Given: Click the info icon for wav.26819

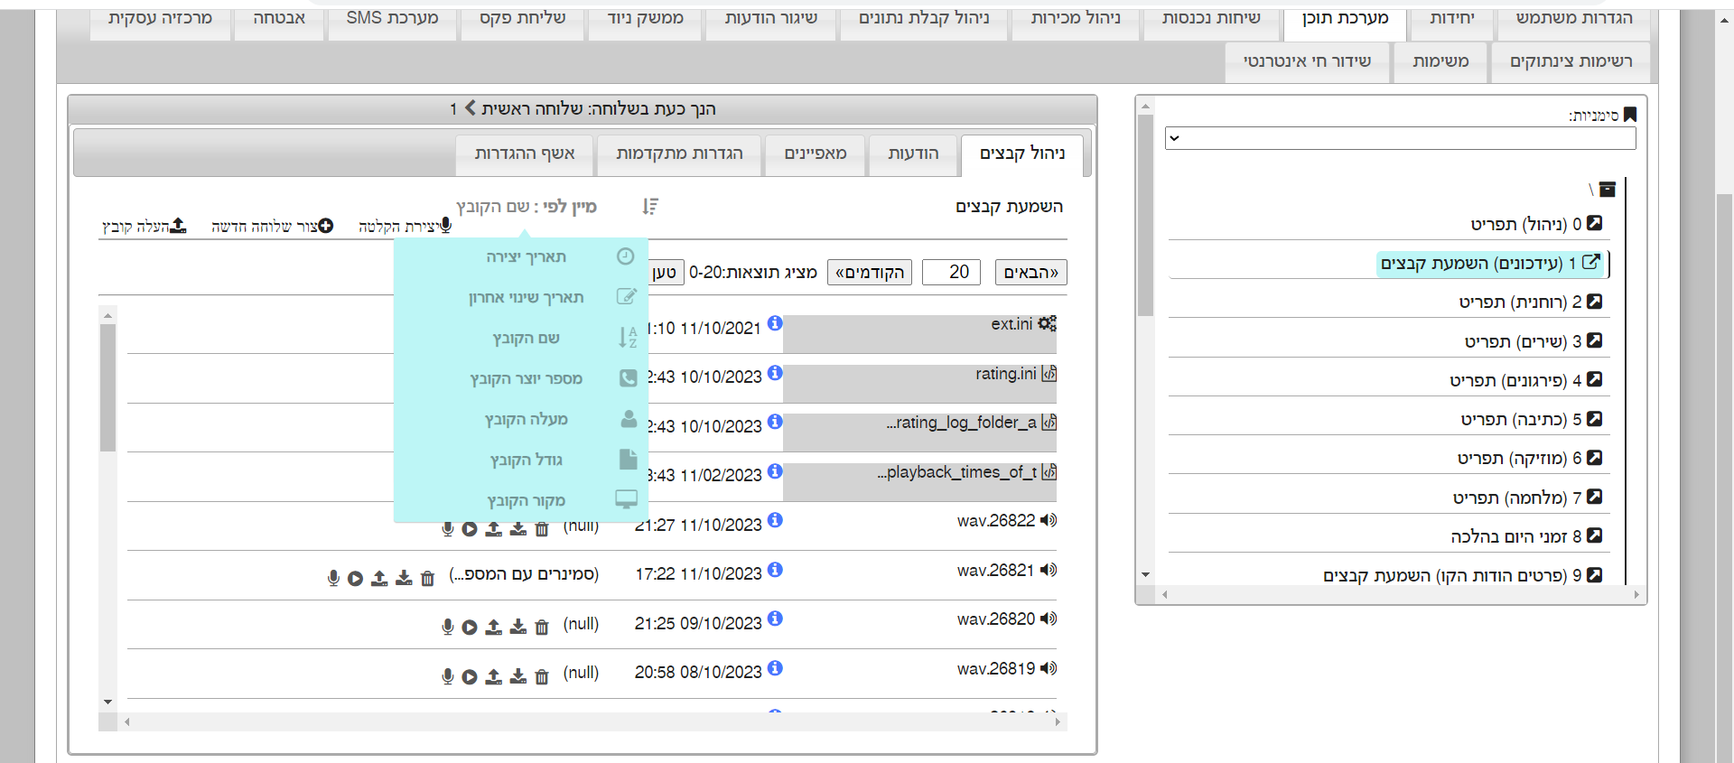Looking at the screenshot, I should [x=775, y=668].
